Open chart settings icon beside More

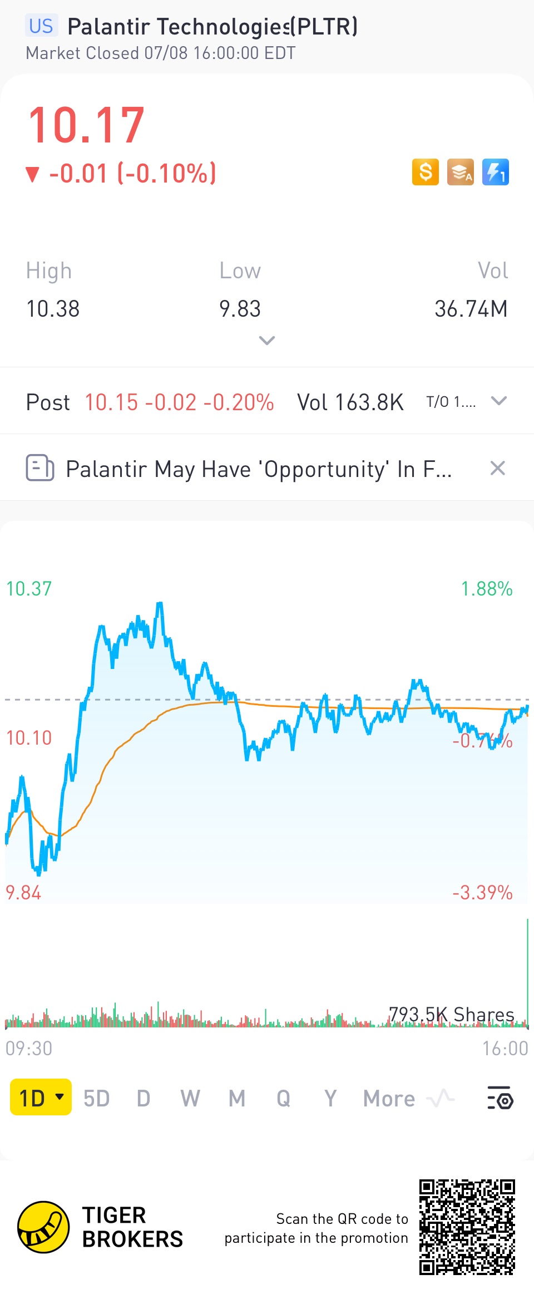[x=500, y=1098]
